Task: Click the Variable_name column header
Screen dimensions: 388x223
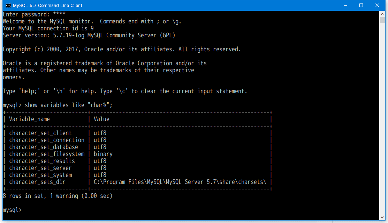Action: (30, 119)
